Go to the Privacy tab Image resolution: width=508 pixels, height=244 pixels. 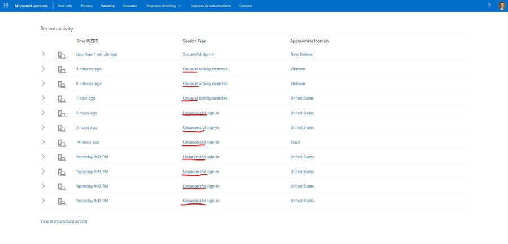coord(86,6)
